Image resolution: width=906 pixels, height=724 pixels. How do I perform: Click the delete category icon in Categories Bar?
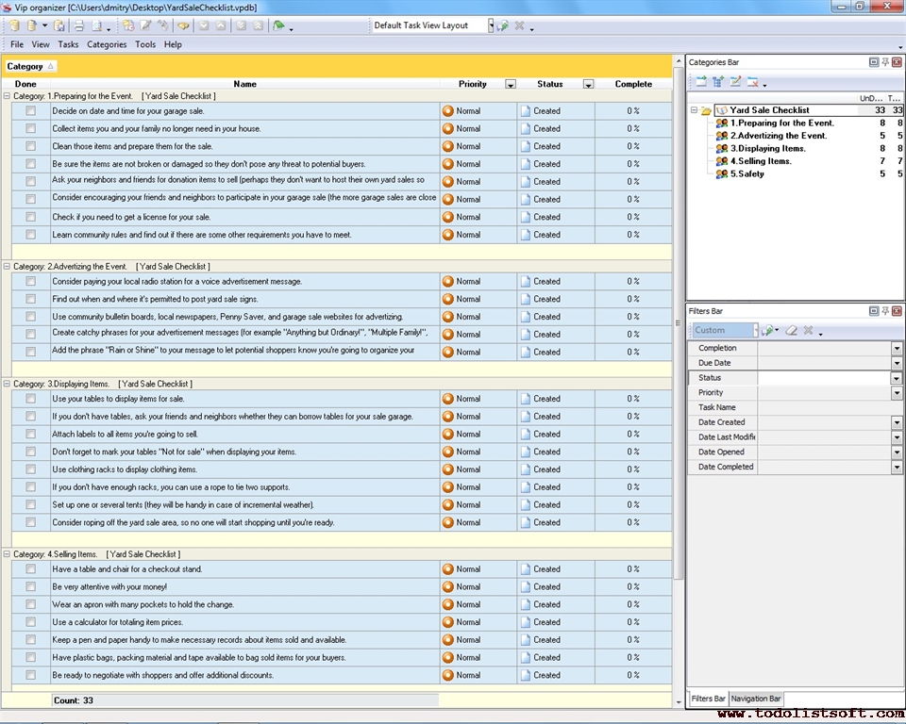(x=753, y=82)
